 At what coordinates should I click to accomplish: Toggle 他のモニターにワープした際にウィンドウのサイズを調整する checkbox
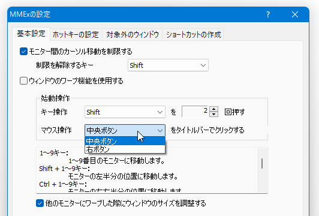tap(40, 203)
